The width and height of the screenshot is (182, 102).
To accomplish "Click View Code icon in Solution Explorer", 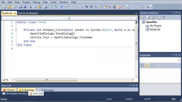I will click(159, 18).
